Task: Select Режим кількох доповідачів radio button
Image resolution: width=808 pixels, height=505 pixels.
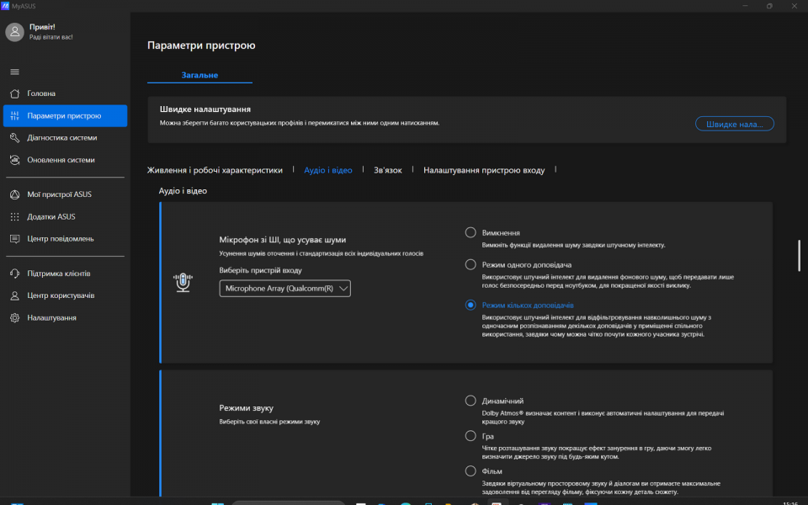Action: tap(470, 305)
